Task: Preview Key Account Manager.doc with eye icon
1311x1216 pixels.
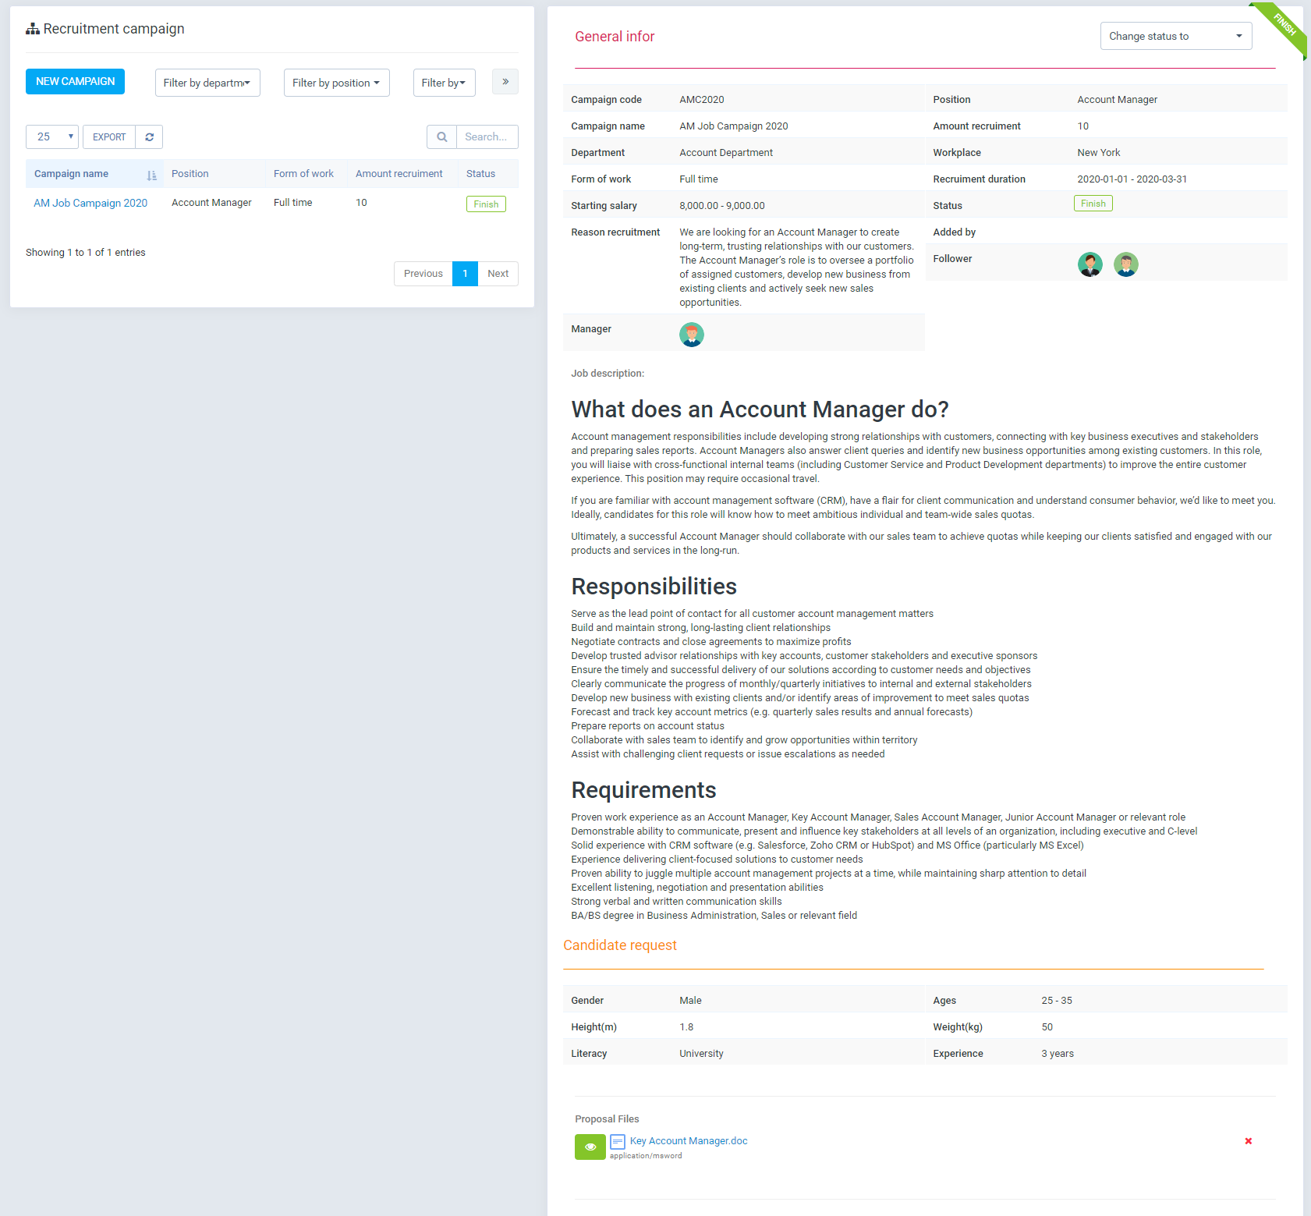Action: (x=590, y=1147)
